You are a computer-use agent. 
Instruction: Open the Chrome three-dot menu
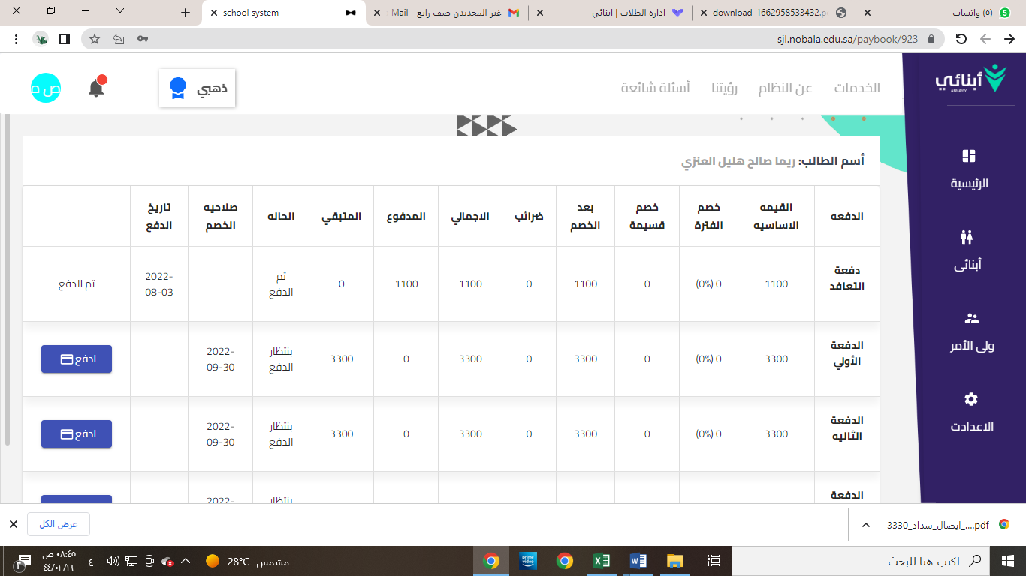[17, 39]
